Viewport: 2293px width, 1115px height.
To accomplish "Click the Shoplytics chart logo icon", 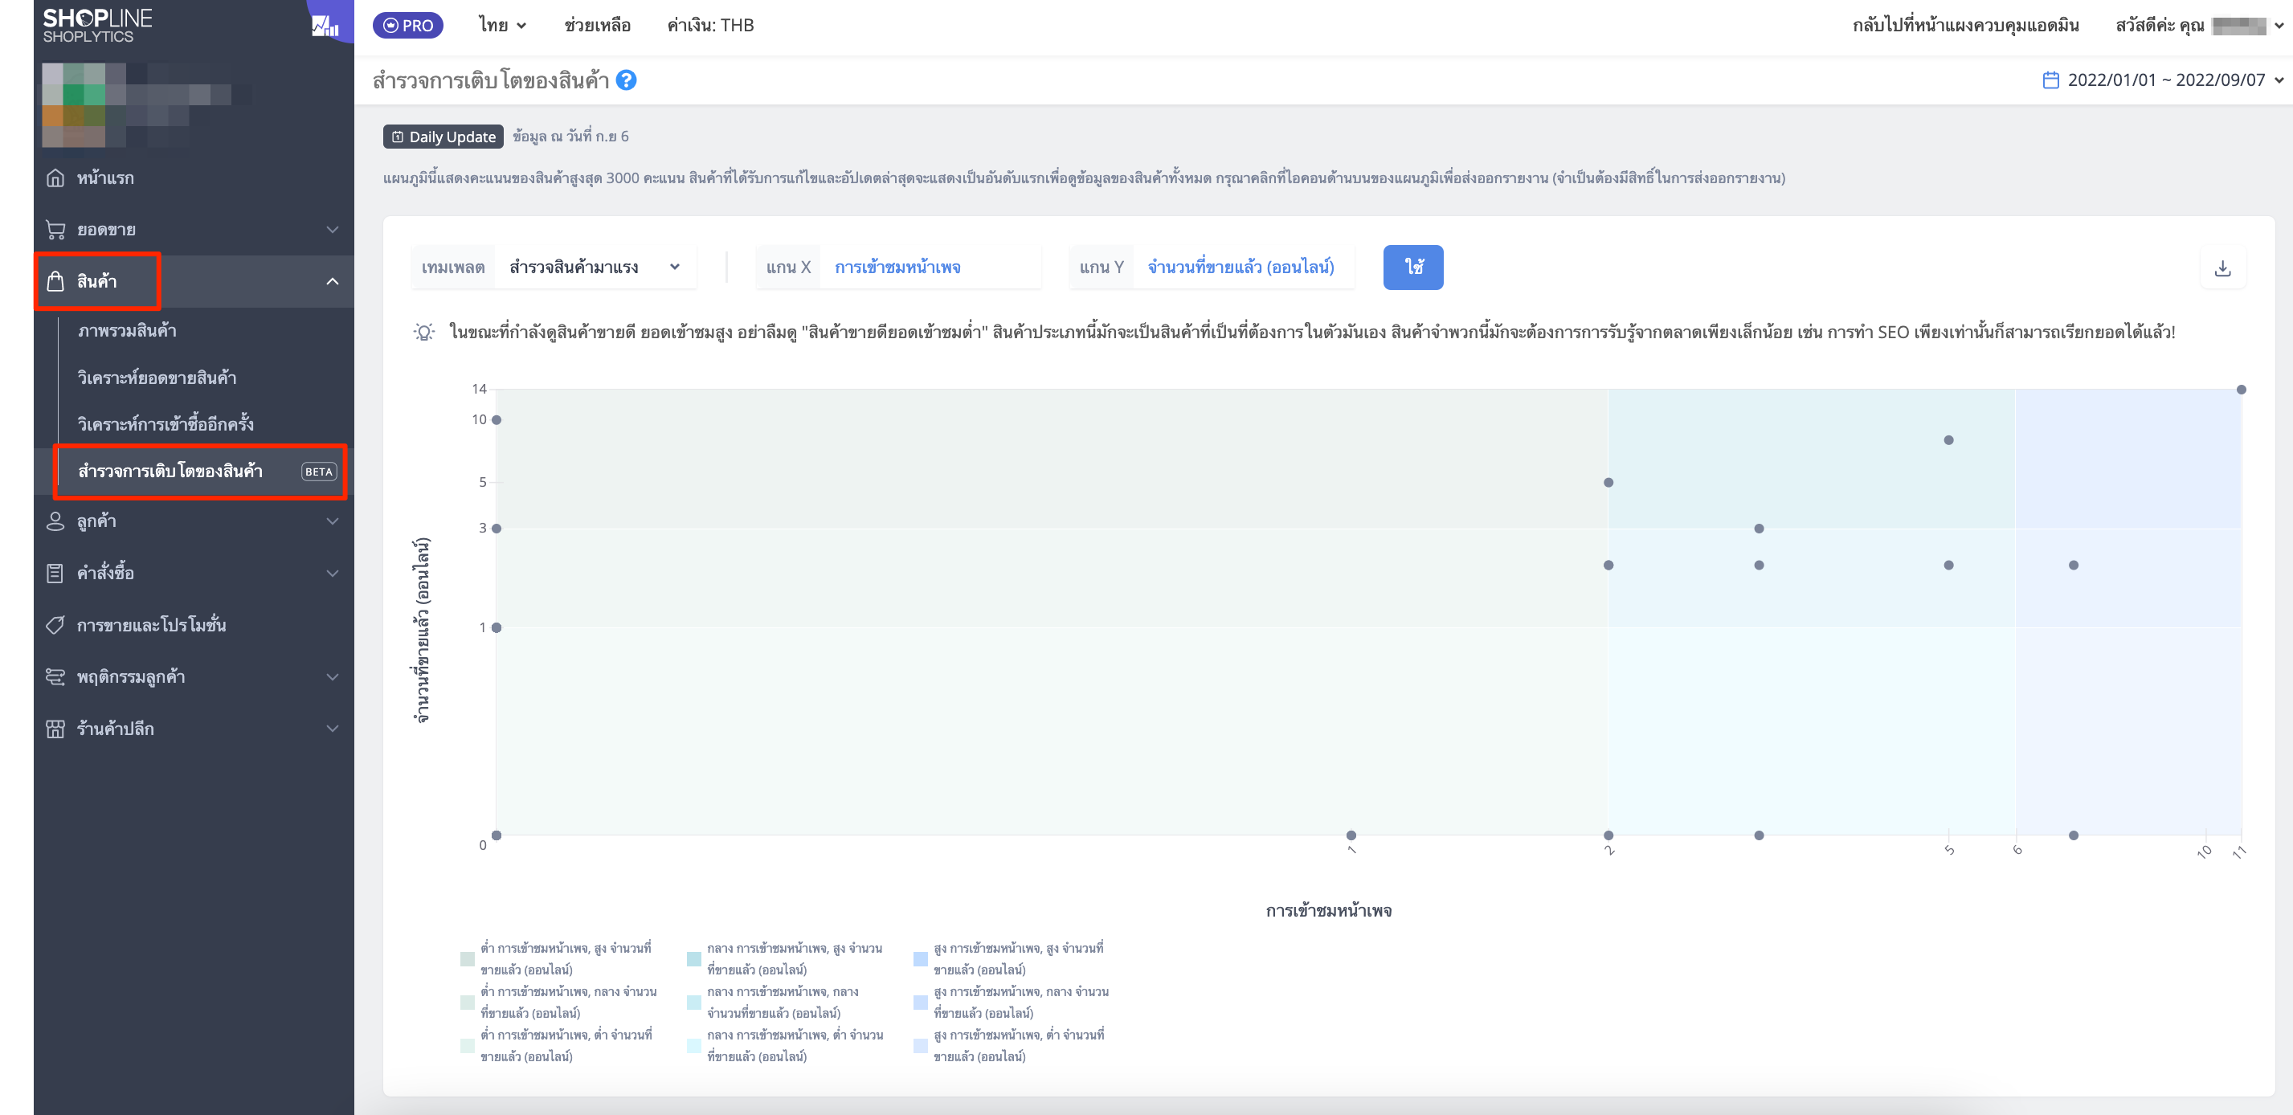I will point(325,26).
